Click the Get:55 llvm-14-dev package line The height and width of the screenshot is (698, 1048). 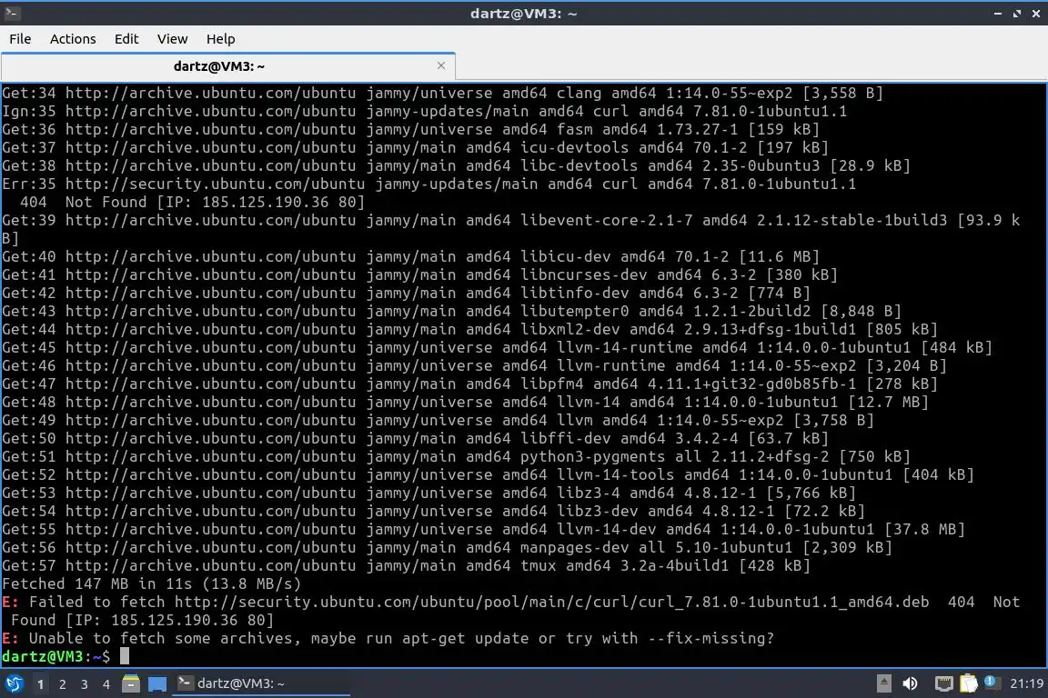[483, 529]
